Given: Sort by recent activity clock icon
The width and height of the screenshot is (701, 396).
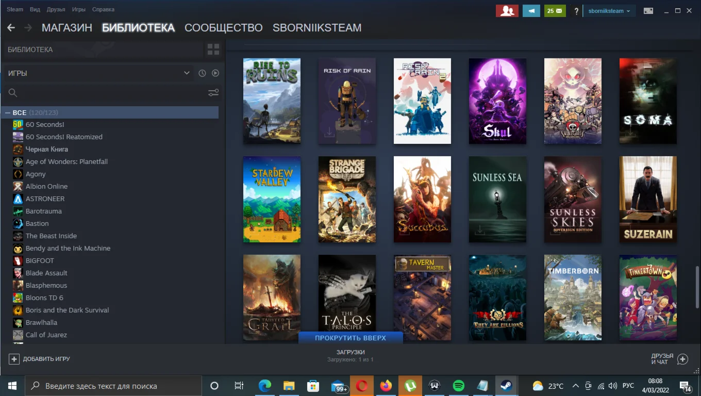Looking at the screenshot, I should [202, 73].
